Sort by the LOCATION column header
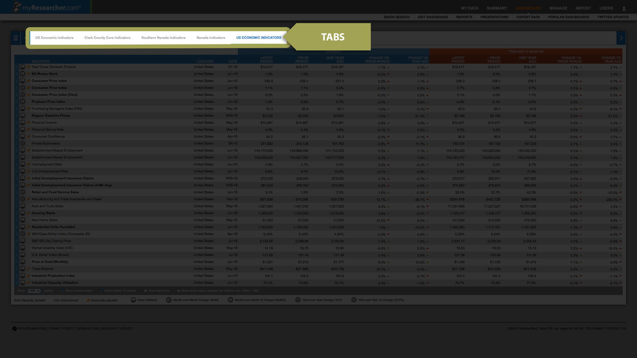Image resolution: width=637 pixels, height=358 pixels. tap(205, 62)
